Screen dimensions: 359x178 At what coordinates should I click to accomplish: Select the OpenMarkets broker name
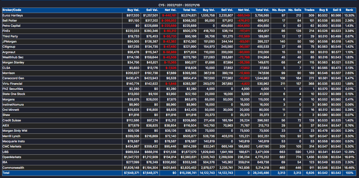click(x=12, y=157)
